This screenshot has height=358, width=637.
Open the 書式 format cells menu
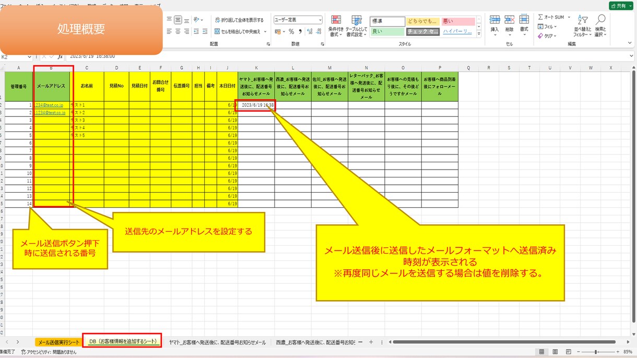[524, 25]
